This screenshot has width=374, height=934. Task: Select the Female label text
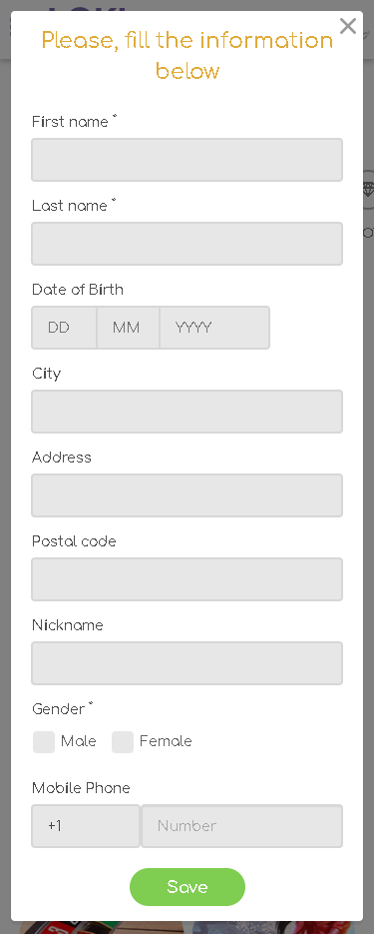click(166, 741)
